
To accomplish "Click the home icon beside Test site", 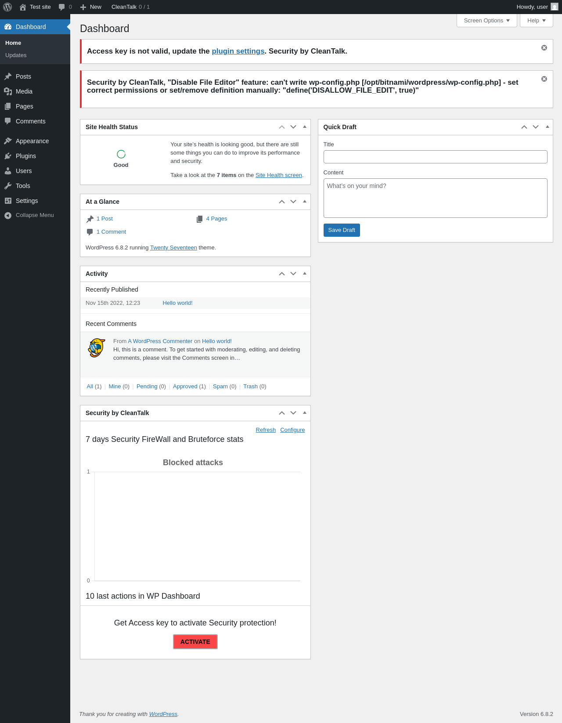I will [23, 7].
